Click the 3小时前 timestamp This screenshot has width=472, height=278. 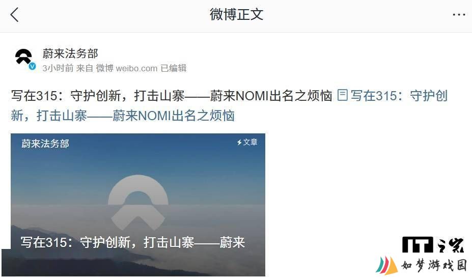pyautogui.click(x=58, y=68)
